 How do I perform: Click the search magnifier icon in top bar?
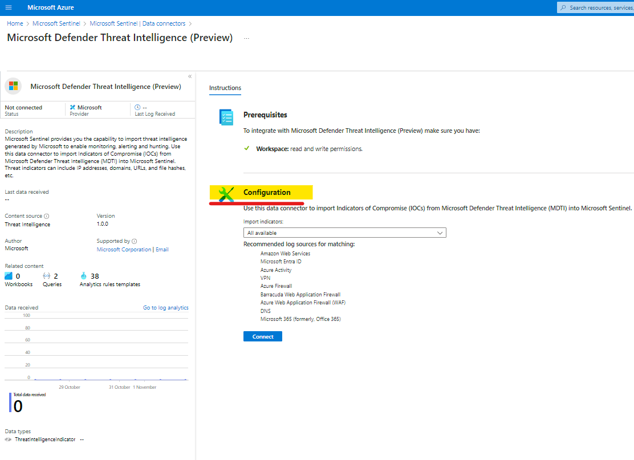563,7
